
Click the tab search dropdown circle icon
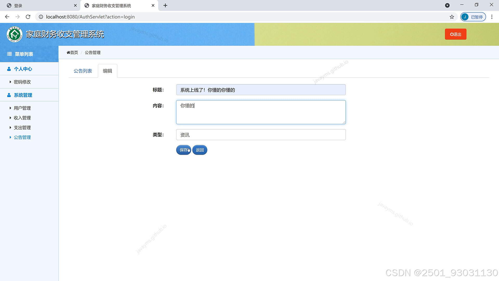447,5
